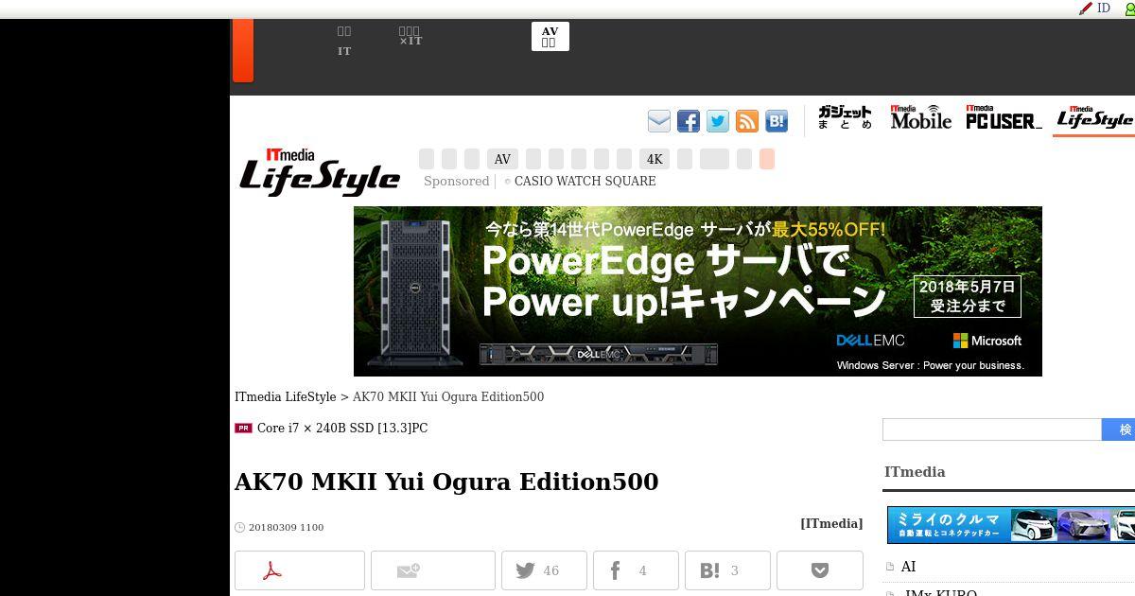Image resolution: width=1135 pixels, height=596 pixels.
Task: Open the Facebook page icon in header
Action: pyautogui.click(x=689, y=121)
